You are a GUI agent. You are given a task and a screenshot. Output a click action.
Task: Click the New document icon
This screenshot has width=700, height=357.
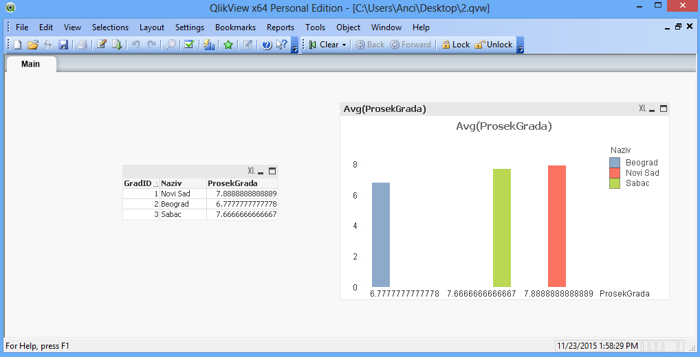point(17,45)
